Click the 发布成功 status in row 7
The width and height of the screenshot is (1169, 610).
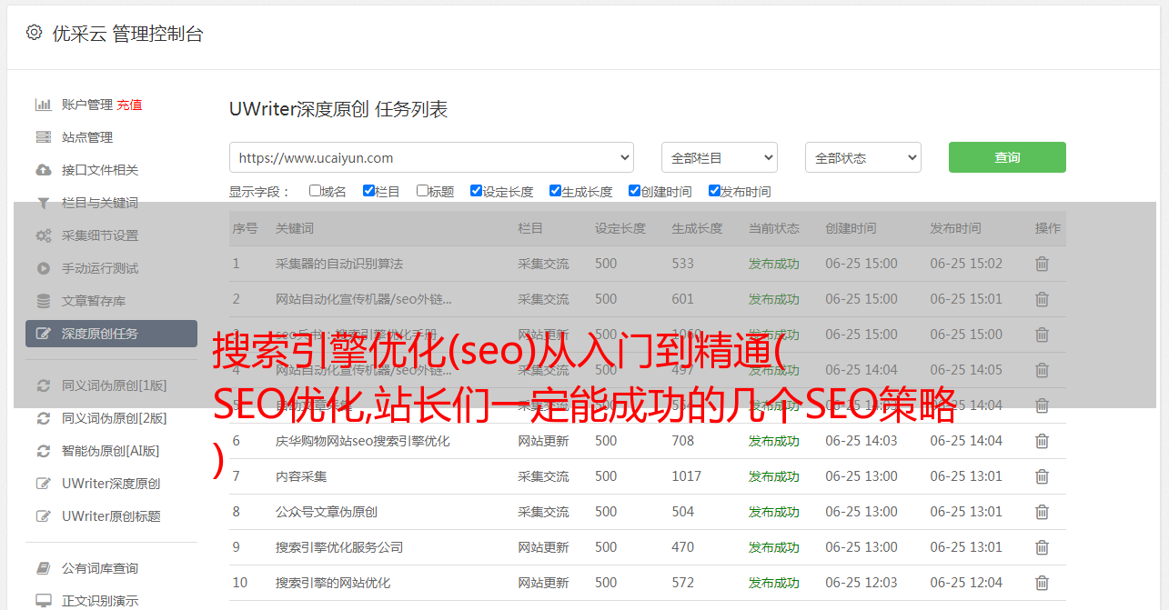tap(774, 476)
